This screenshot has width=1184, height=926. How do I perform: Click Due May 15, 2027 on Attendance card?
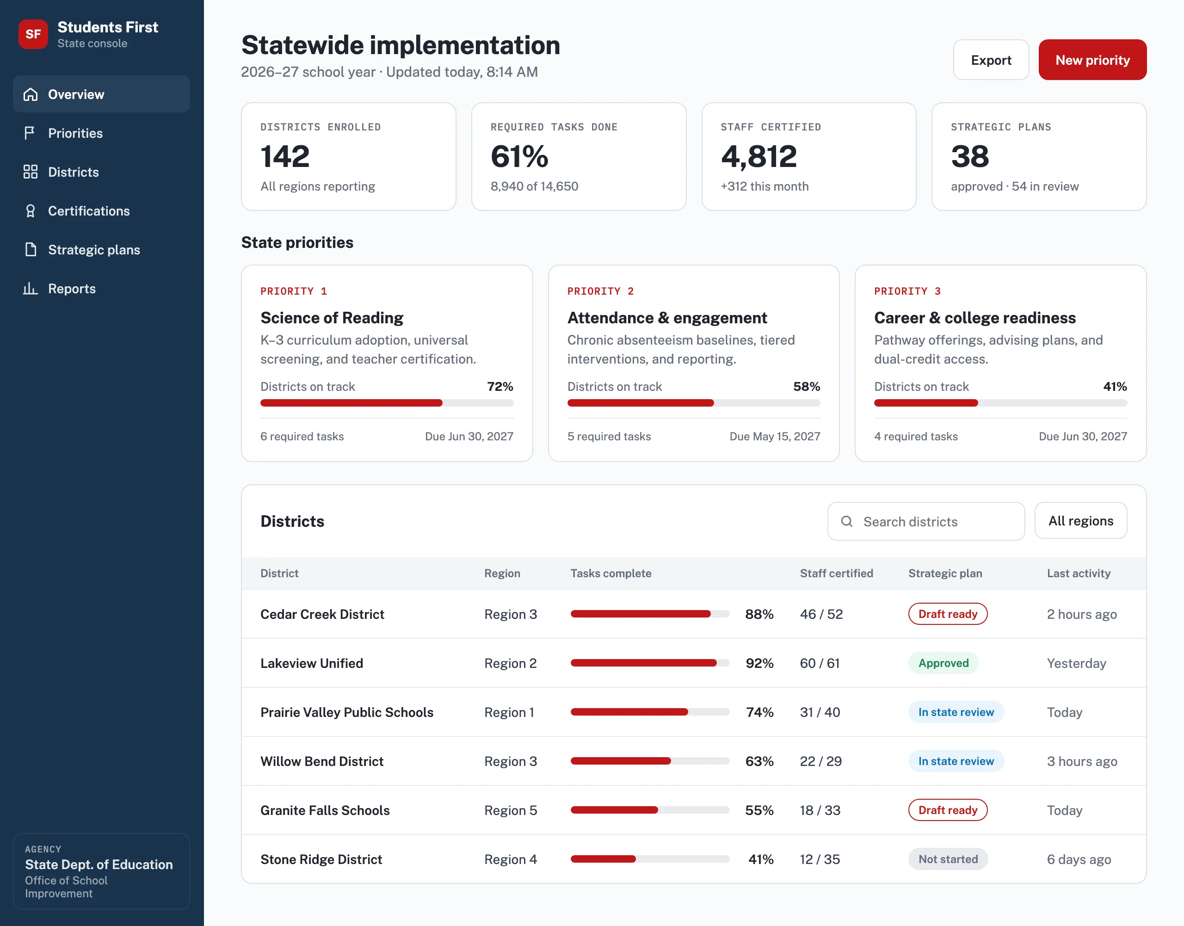click(x=775, y=437)
